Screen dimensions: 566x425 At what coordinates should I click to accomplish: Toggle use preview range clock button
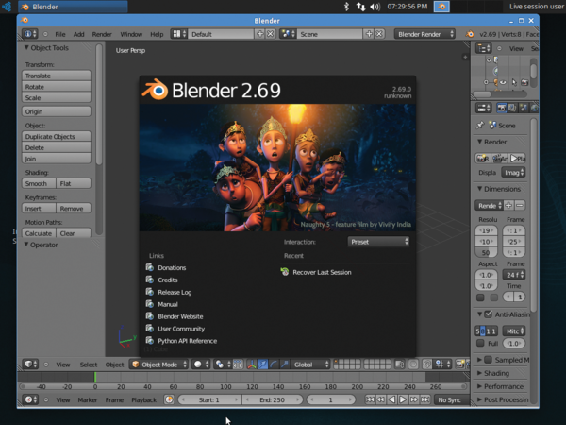click(x=169, y=399)
